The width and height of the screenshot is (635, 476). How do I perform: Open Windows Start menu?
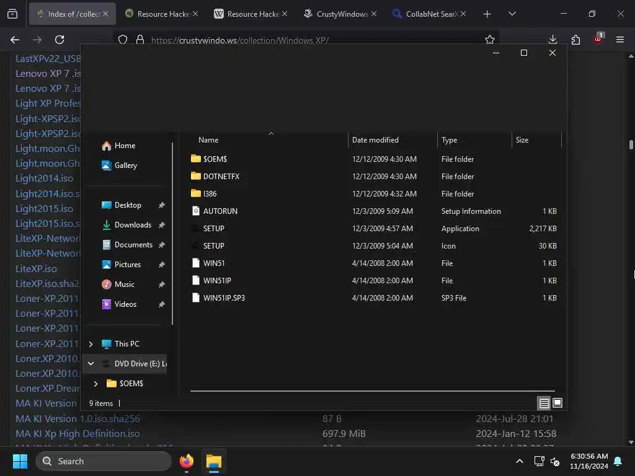[x=20, y=461]
